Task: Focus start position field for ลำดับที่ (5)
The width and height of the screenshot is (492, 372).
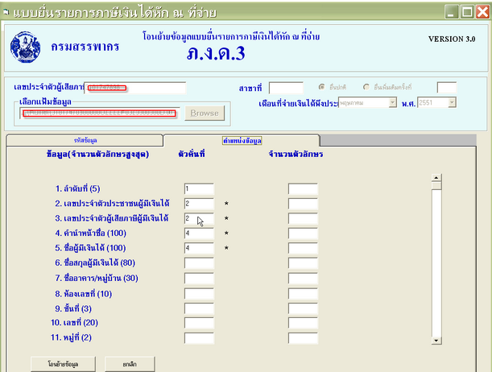Action: 199,189
